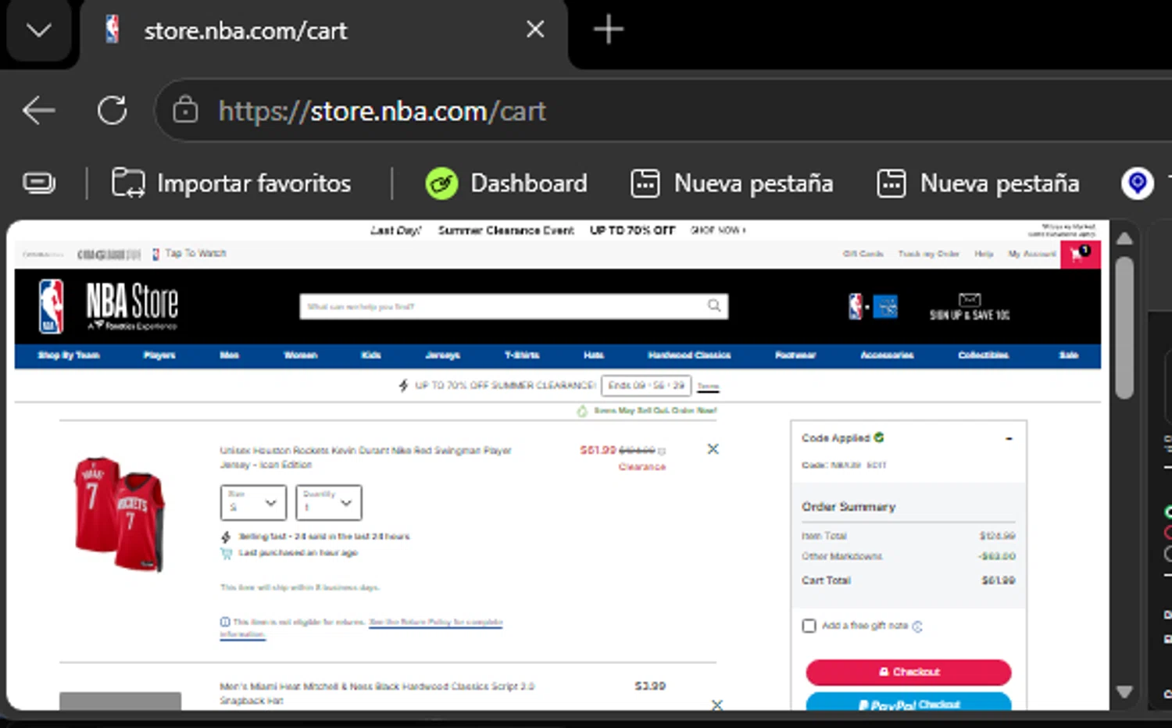Reload the page with the refresh icon
Viewport: 1172px width, 728px height.
pos(113,110)
